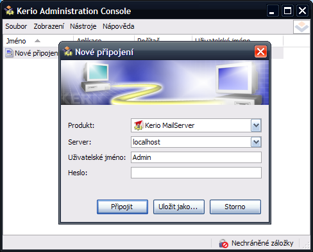The image size is (313, 252).
Task: Click the Kerio logo icon beside menu bar
Action: (301, 27)
